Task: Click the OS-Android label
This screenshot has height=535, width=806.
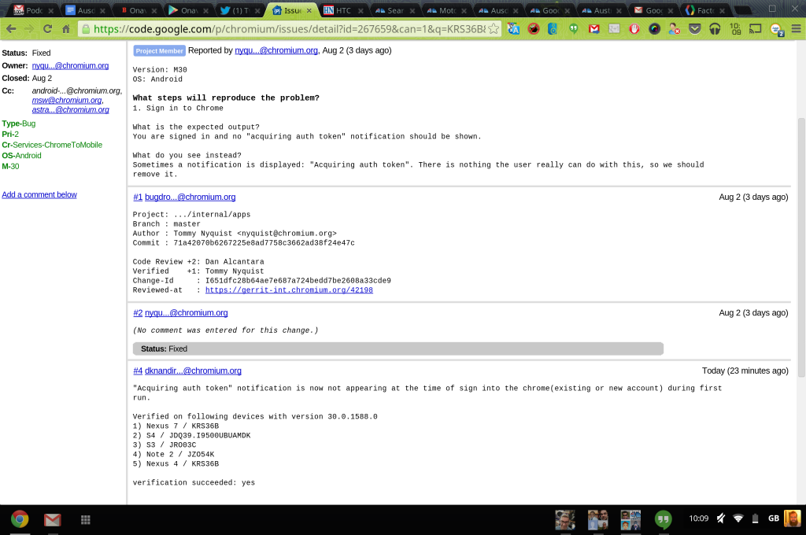Action: click(21, 156)
